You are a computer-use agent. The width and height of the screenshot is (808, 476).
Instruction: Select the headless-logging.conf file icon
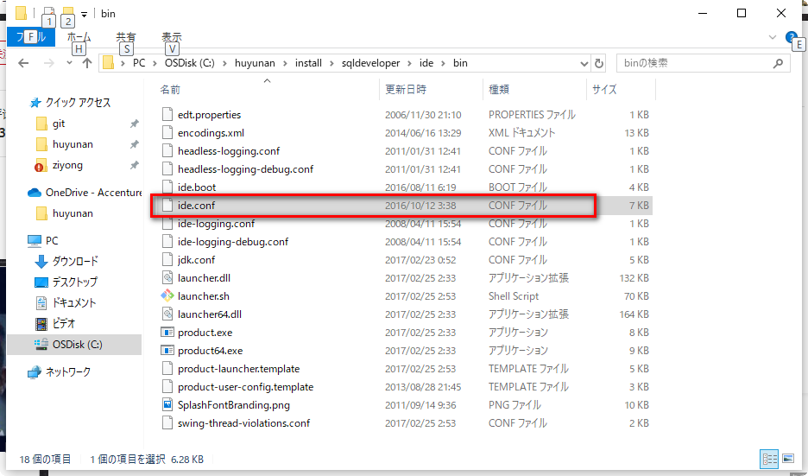coord(167,150)
